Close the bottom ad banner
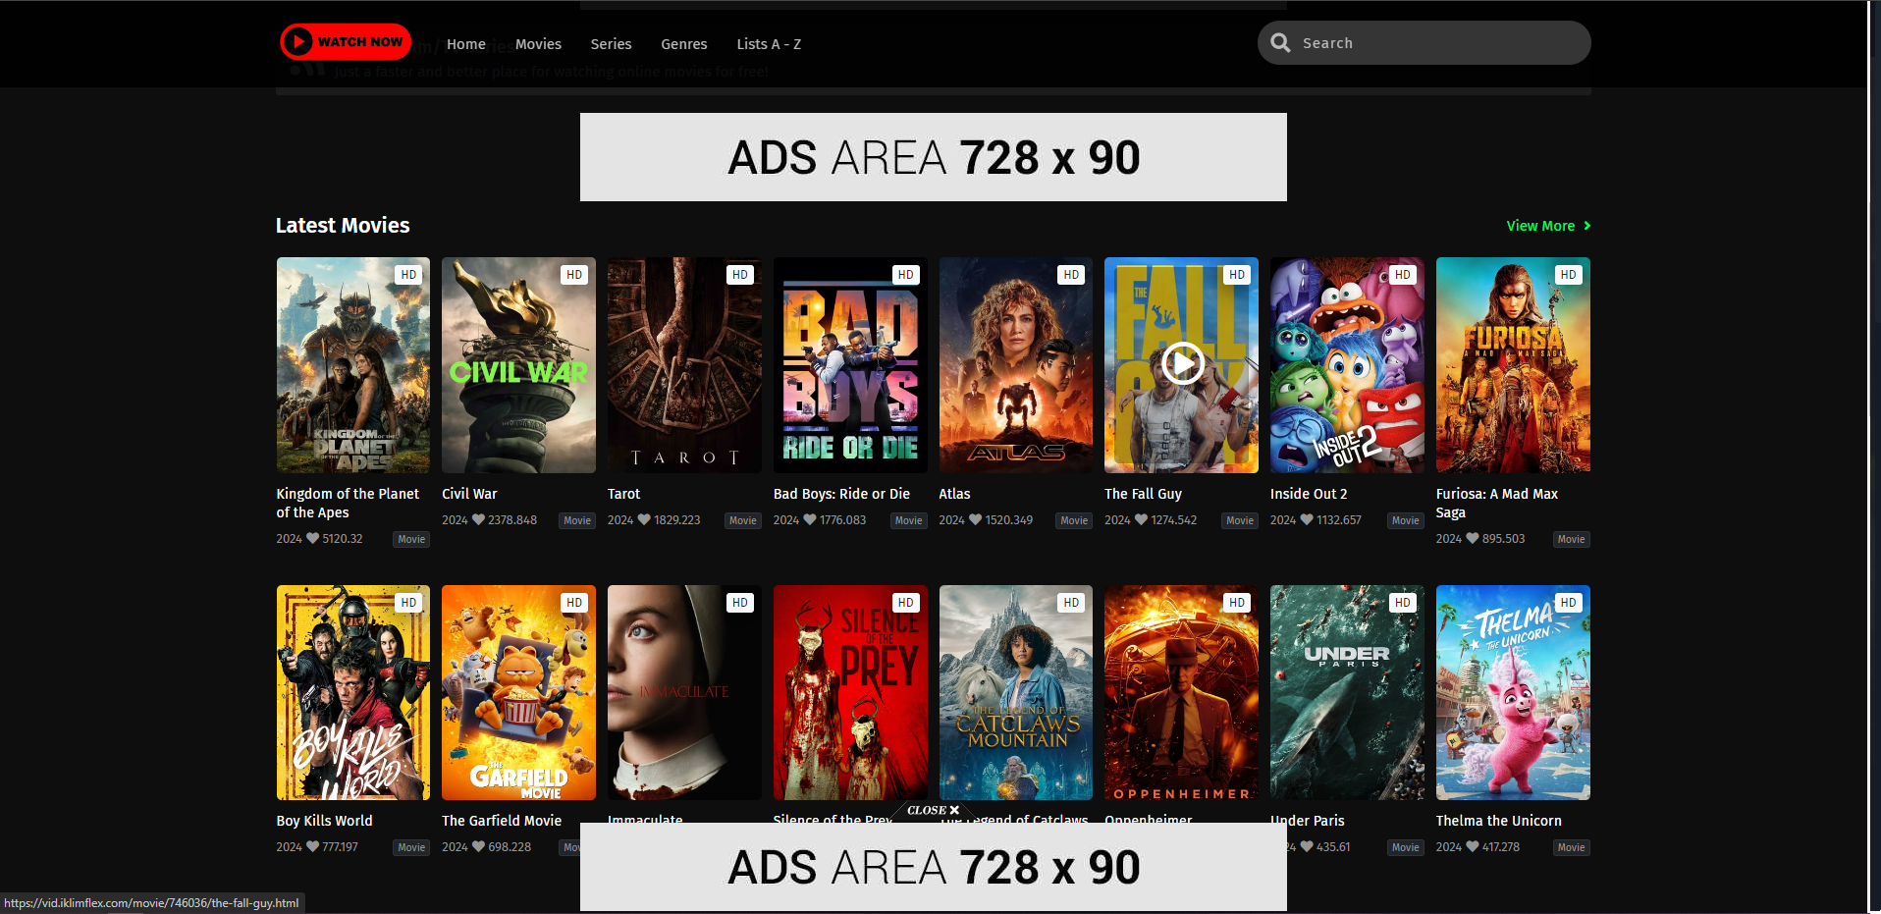This screenshot has width=1881, height=914. (x=933, y=810)
